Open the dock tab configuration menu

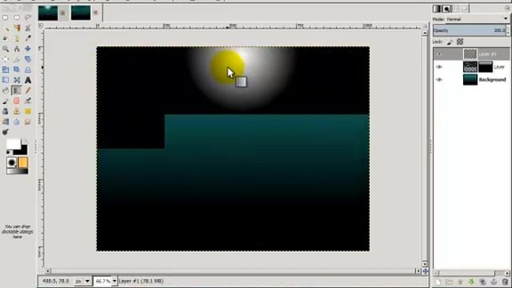point(507,9)
